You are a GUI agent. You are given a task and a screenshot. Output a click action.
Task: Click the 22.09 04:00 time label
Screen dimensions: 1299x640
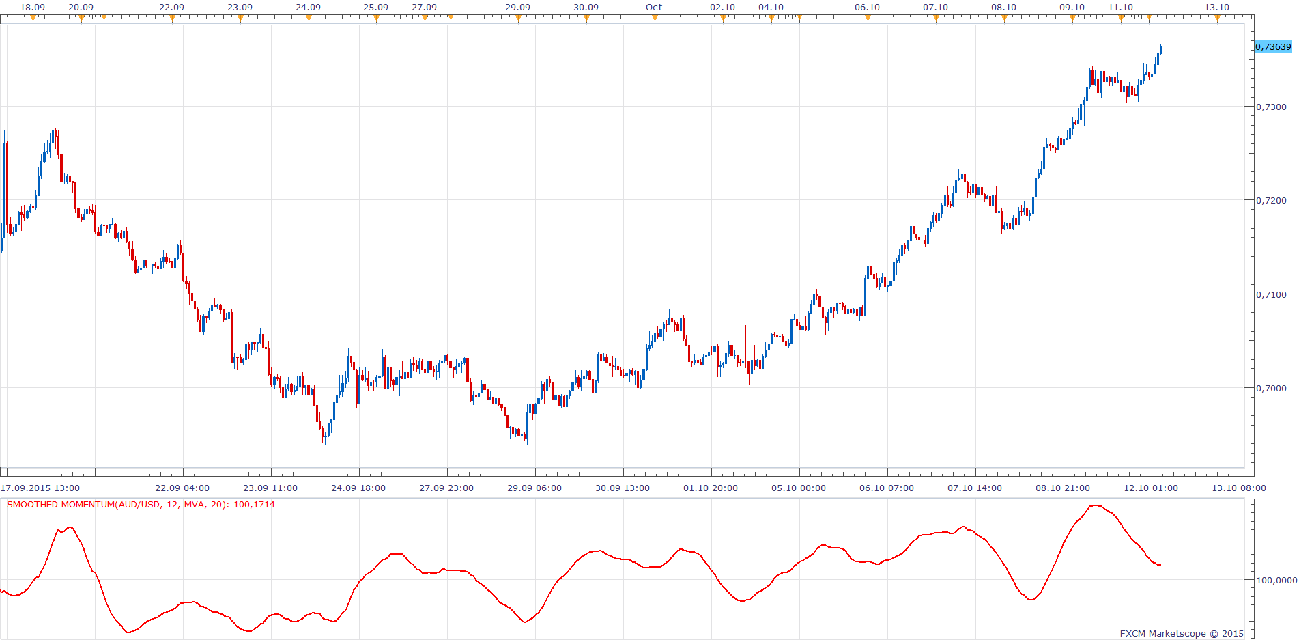coord(182,488)
